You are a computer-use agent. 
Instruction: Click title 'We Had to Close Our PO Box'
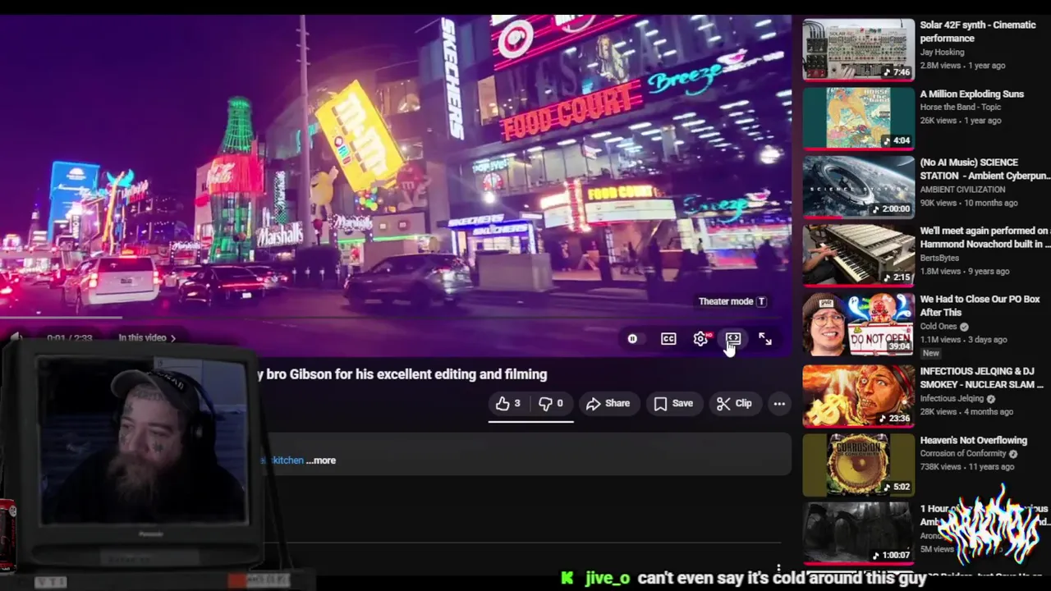980,305
